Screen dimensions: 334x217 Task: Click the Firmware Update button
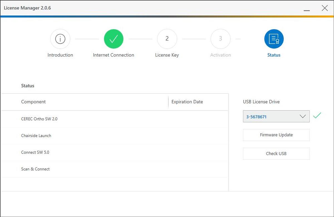point(276,135)
